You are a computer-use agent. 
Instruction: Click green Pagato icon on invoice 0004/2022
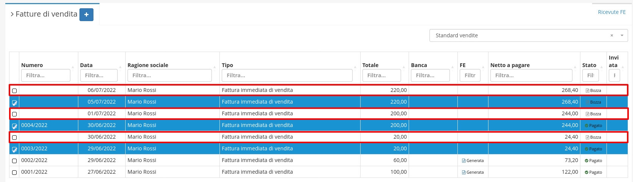[586, 126]
